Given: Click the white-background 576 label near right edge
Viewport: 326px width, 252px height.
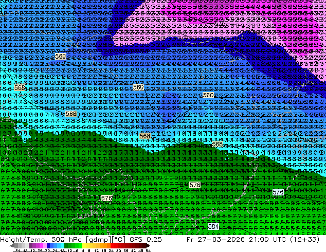Looking at the screenshot, I should [278, 192].
